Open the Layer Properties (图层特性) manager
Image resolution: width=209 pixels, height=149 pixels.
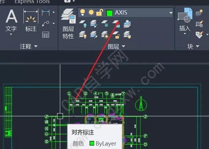click(68, 24)
